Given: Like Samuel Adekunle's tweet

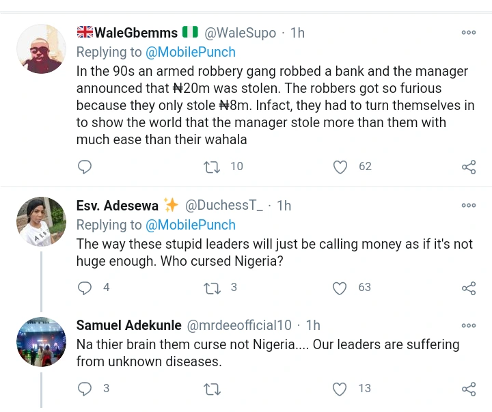Looking at the screenshot, I should pyautogui.click(x=340, y=389).
